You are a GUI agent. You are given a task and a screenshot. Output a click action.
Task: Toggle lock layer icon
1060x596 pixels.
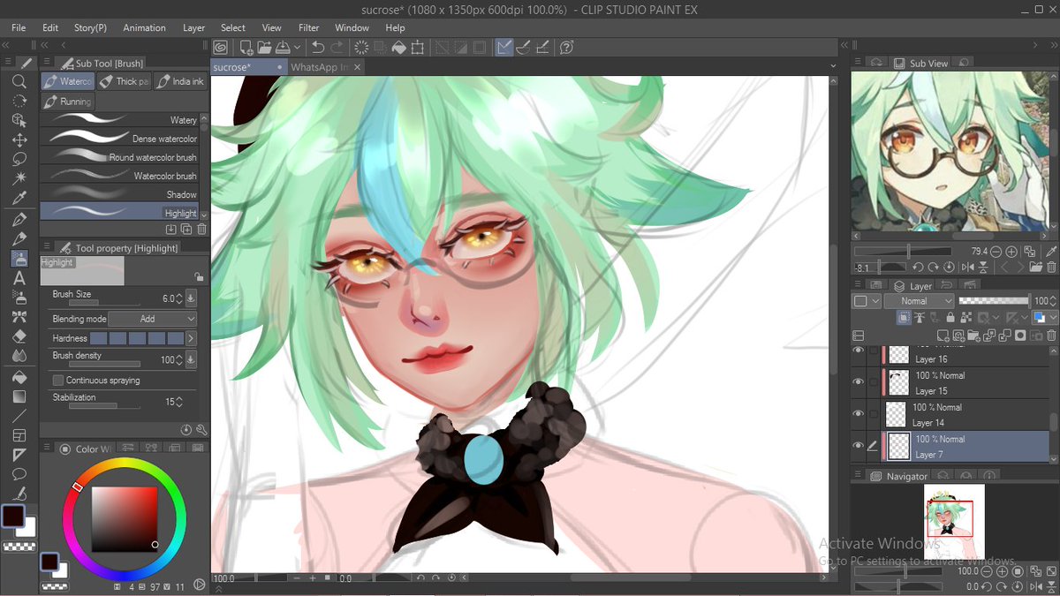(x=950, y=317)
